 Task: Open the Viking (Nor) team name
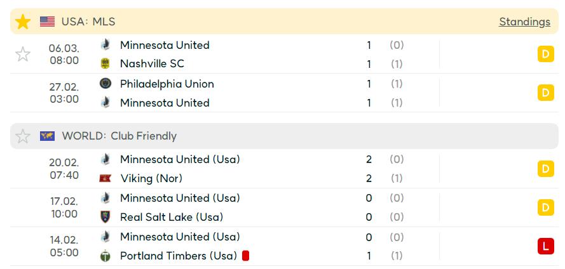pyautogui.click(x=151, y=178)
